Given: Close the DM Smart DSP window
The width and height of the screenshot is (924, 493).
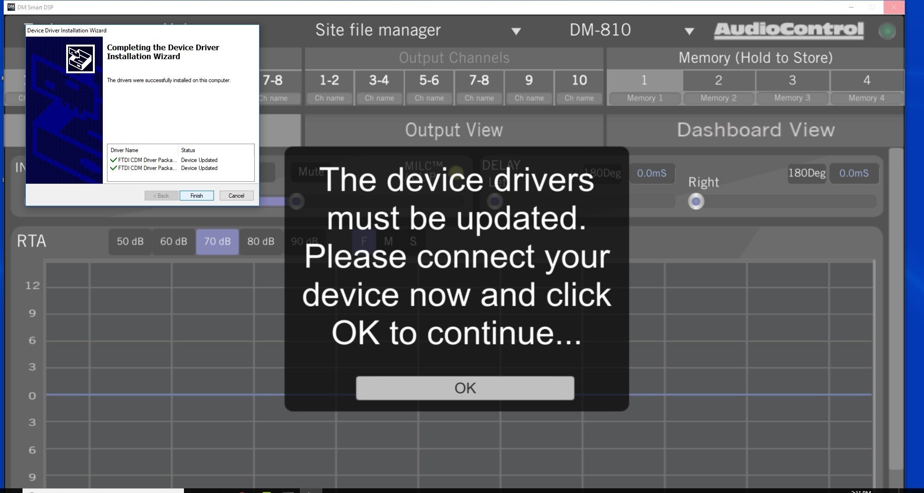Looking at the screenshot, I should coord(894,7).
